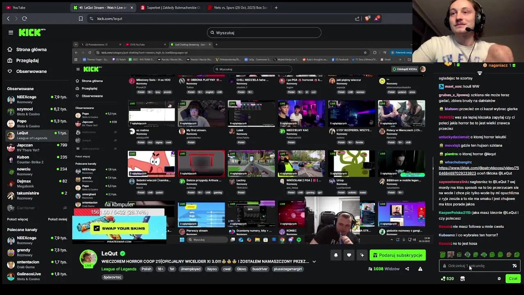
Task: Open takumishire channel in sidebar
Action: click(37, 195)
